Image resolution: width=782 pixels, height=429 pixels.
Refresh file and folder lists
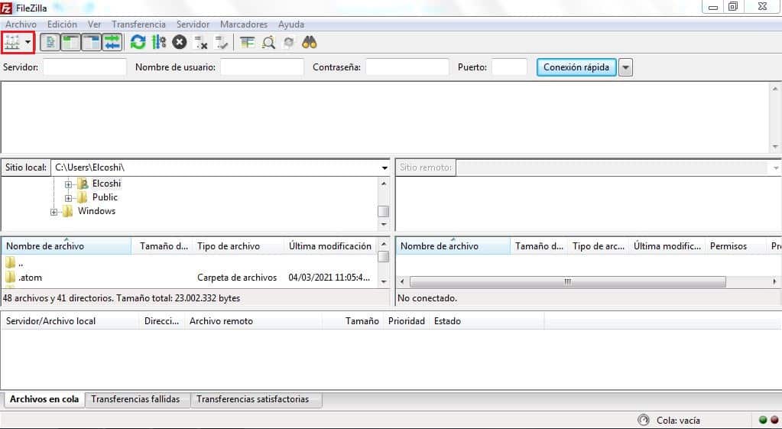point(138,42)
